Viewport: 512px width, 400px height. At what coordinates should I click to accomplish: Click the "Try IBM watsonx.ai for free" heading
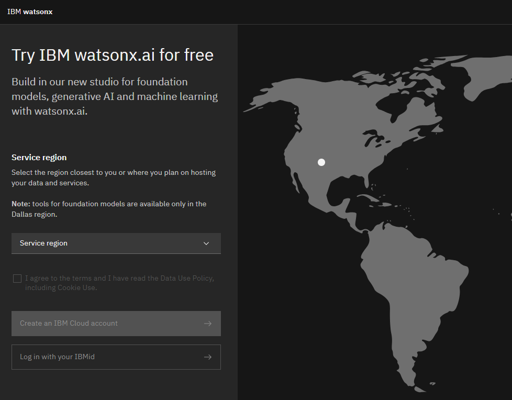[x=113, y=55]
